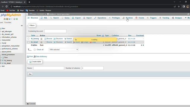Open the Jubelio - Pesanan bookmark
190x107 pixels.
tap(44, 10)
